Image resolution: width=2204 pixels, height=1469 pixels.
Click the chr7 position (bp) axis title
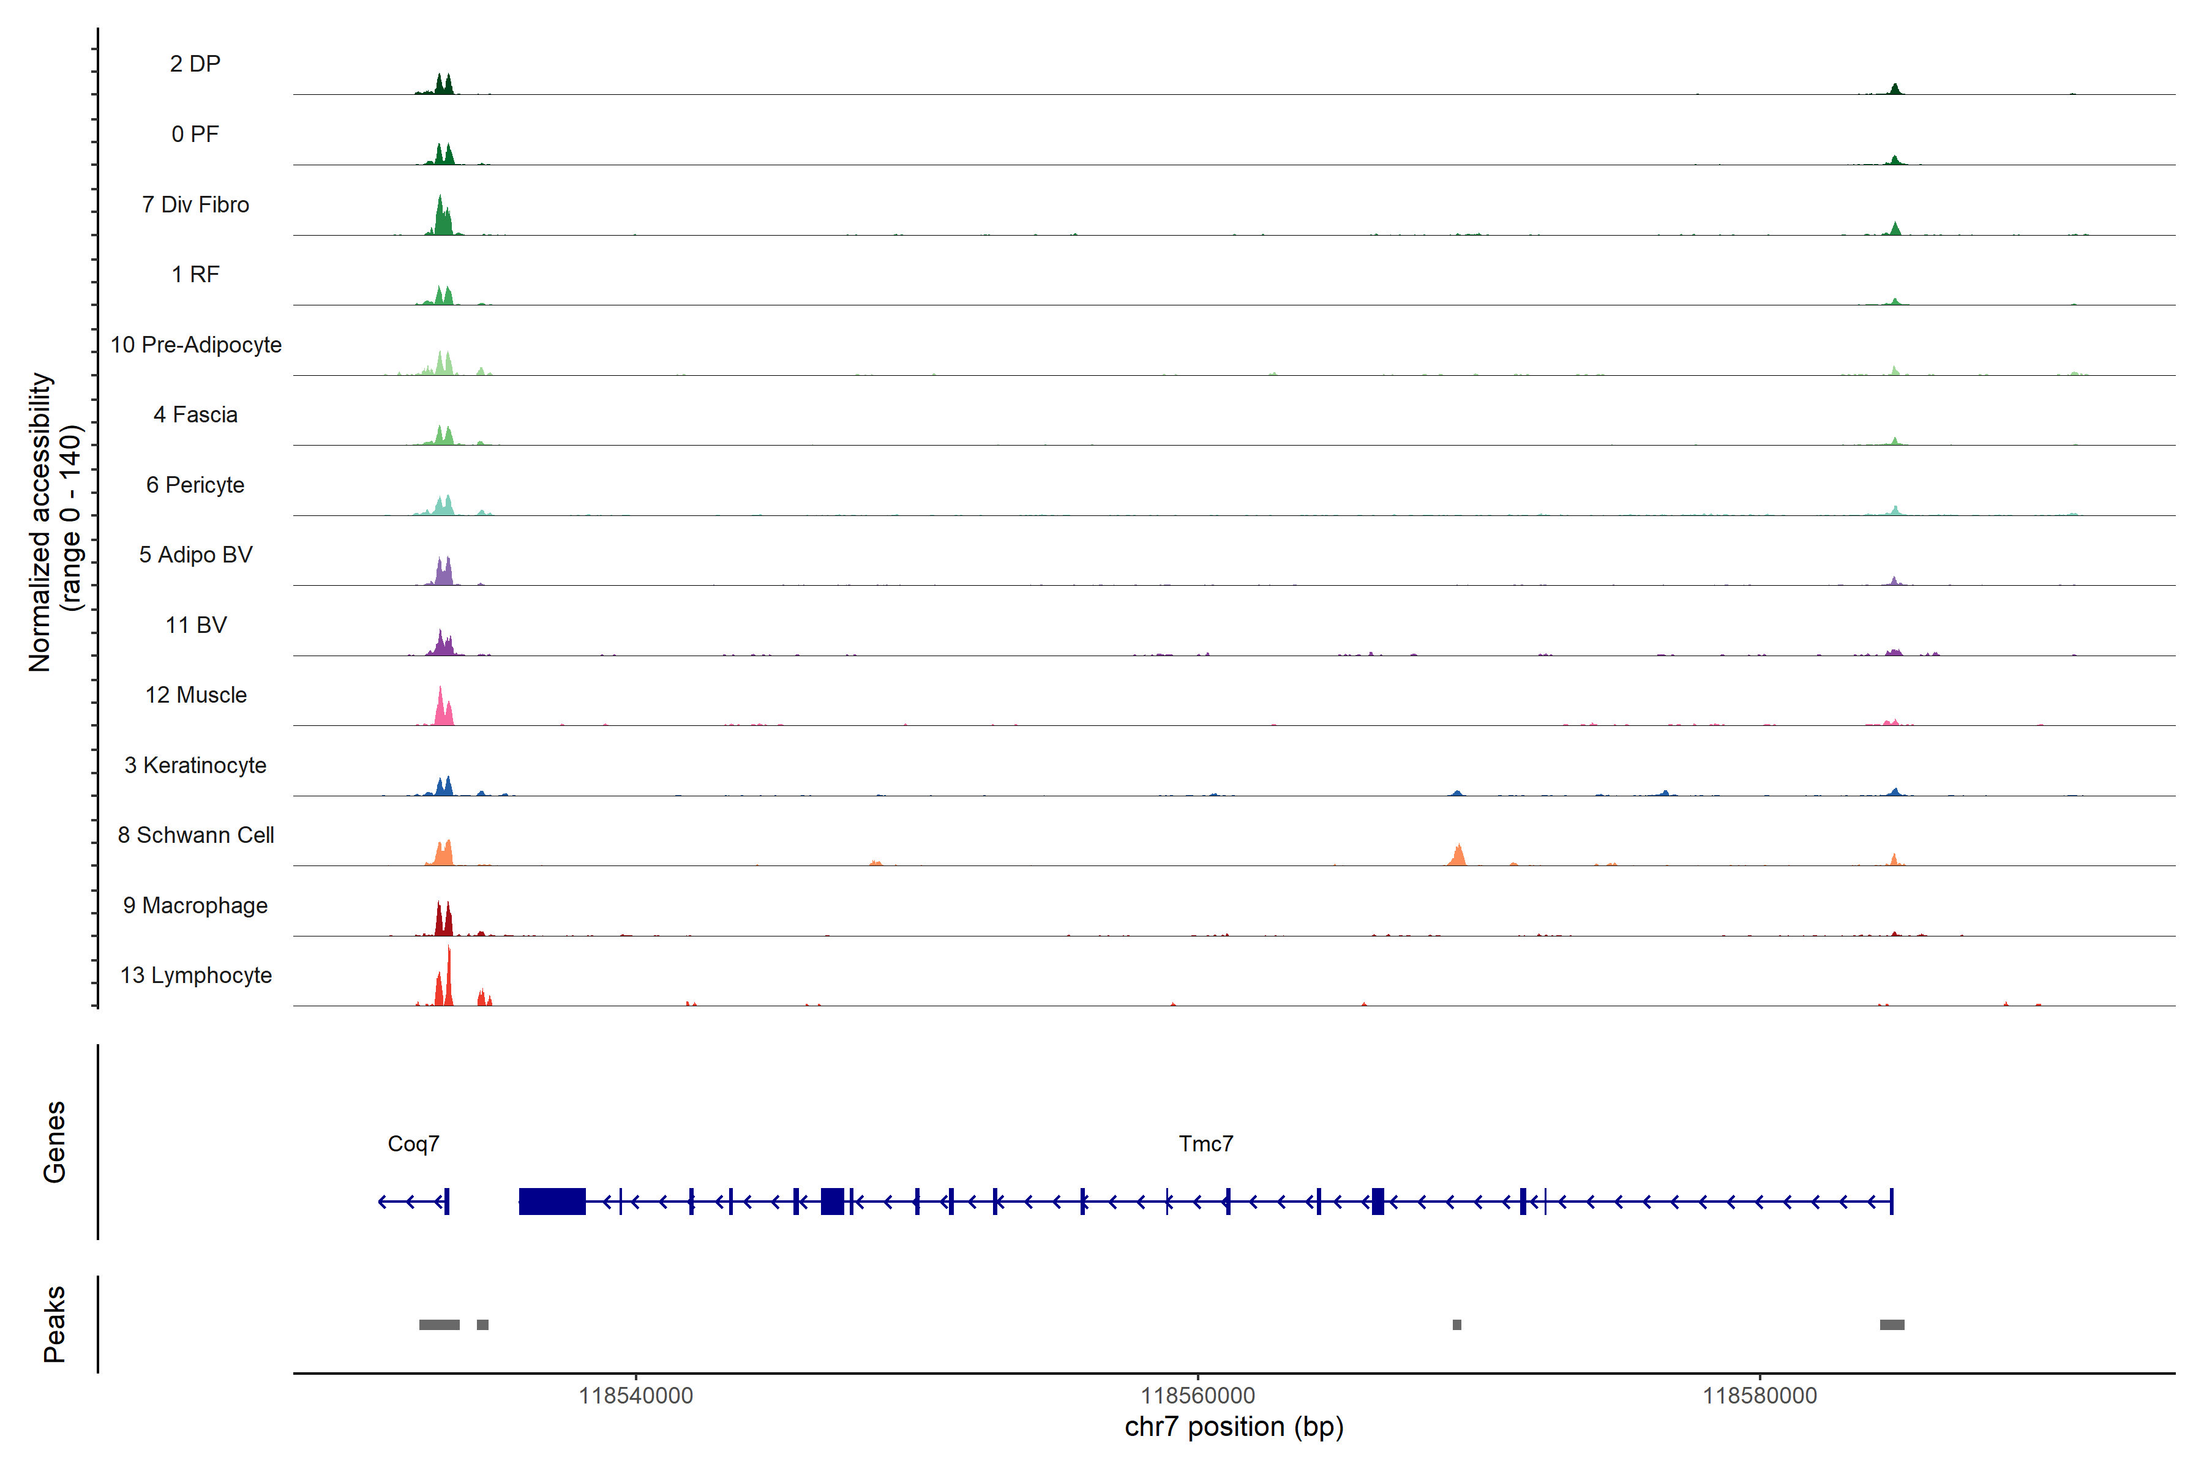[x=1233, y=1427]
